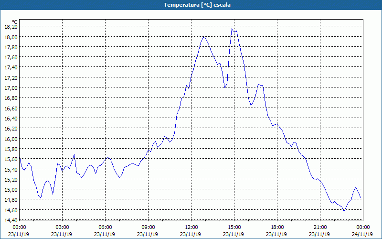382x239 pixels.
Task: Click the 17,60 temperature axis value
Action: tap(11, 57)
